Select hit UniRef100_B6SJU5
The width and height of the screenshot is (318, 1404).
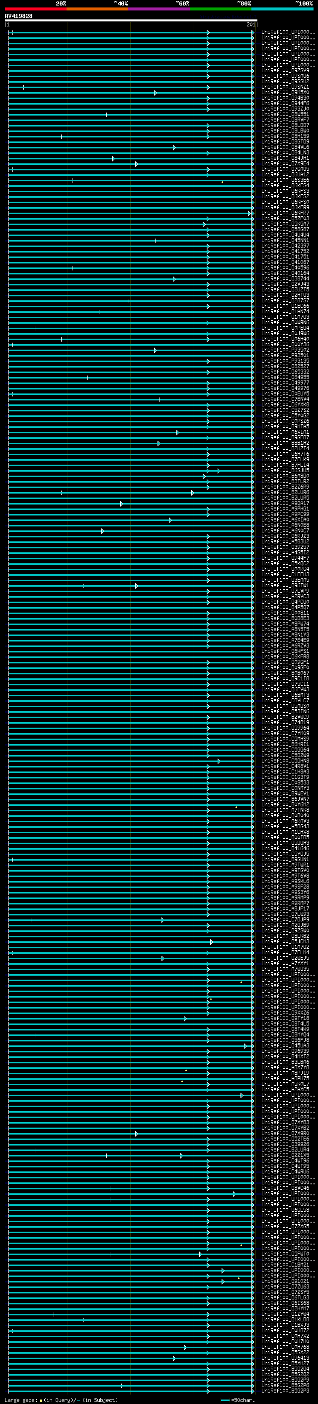285,470
